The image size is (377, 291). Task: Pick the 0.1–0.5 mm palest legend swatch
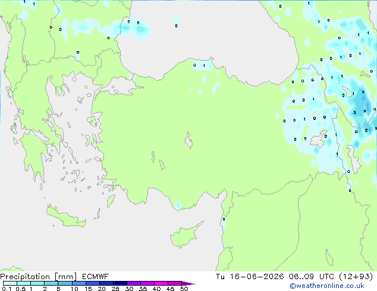click(10, 283)
